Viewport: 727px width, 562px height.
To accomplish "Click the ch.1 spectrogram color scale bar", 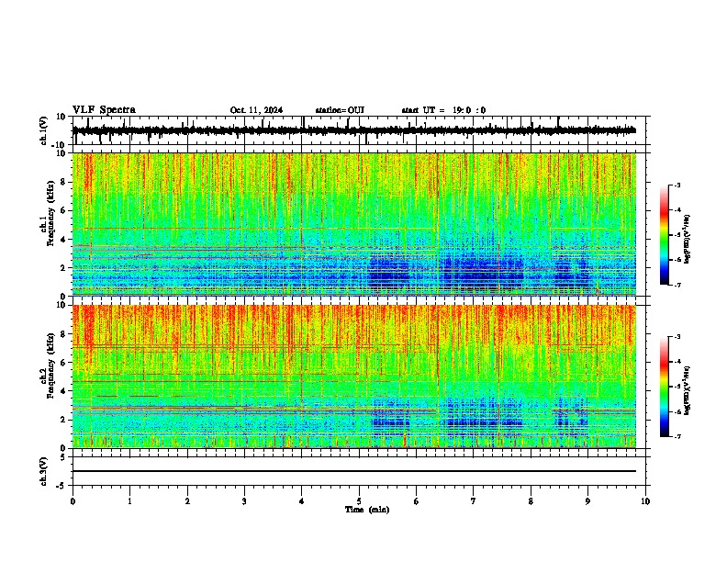I will [x=664, y=235].
